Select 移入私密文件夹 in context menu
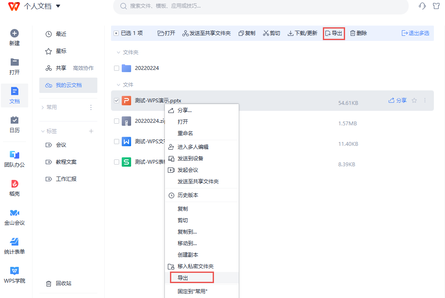Viewport: 445px width, 298px height. [x=202, y=266]
